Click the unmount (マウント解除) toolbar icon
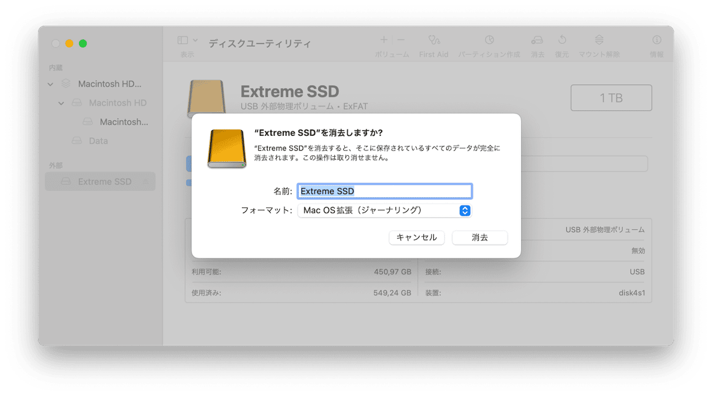The width and height of the screenshot is (712, 396). tap(599, 40)
